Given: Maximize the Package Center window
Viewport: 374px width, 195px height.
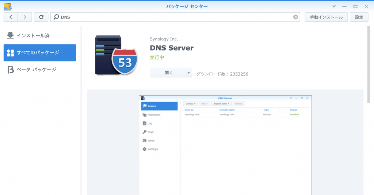Looking at the screenshot, I should 355,7.
